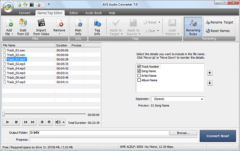Expand Apply to Target dropdown arrow

tap(122, 34)
